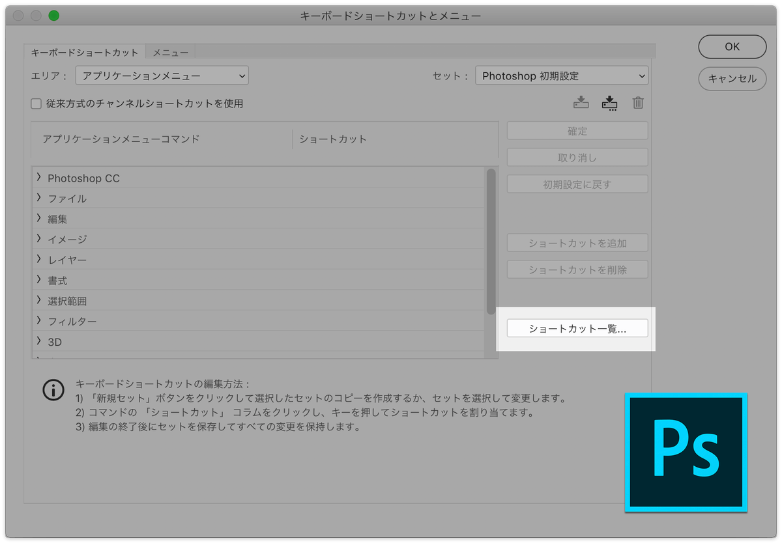
Task: Open the セット Photoshop 初期設定 dropdown
Action: 562,76
